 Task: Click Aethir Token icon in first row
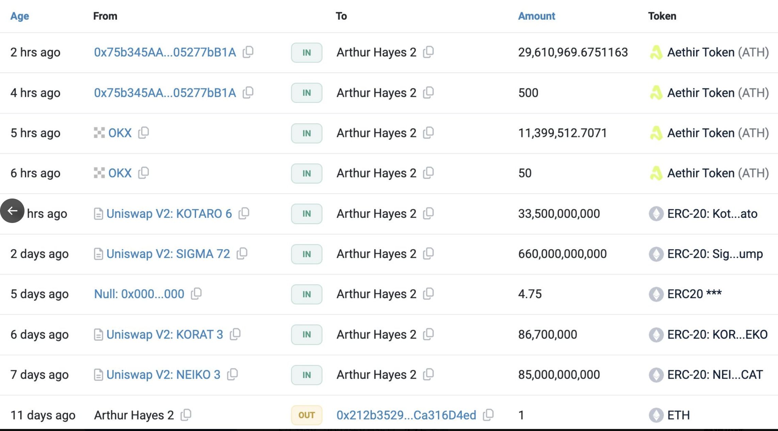click(656, 52)
